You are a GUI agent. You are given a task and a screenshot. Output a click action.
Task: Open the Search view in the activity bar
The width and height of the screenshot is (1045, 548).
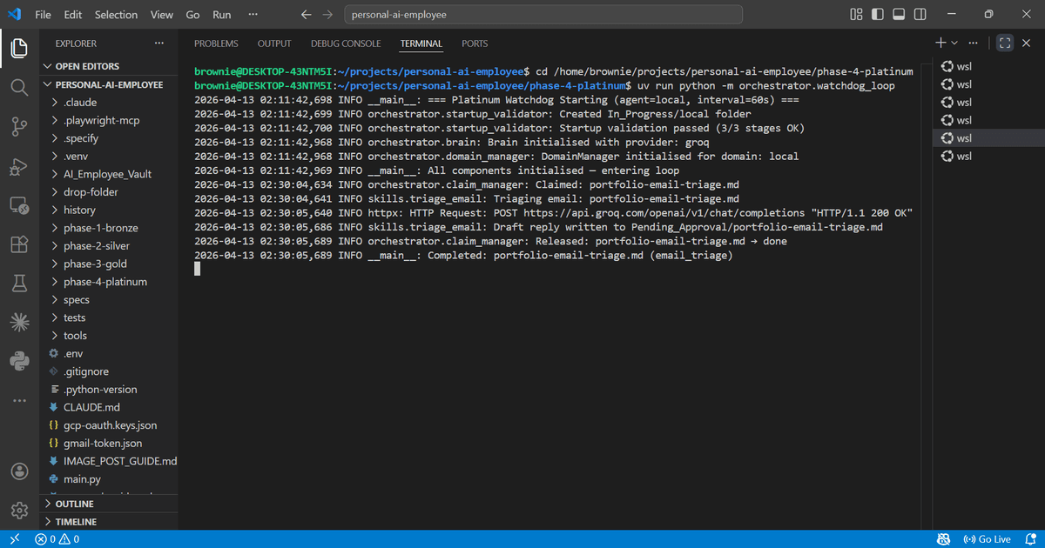coord(19,88)
